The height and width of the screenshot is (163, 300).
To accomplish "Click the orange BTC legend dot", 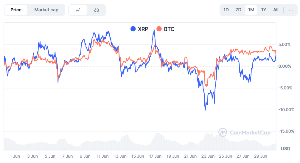I will pos(159,29).
